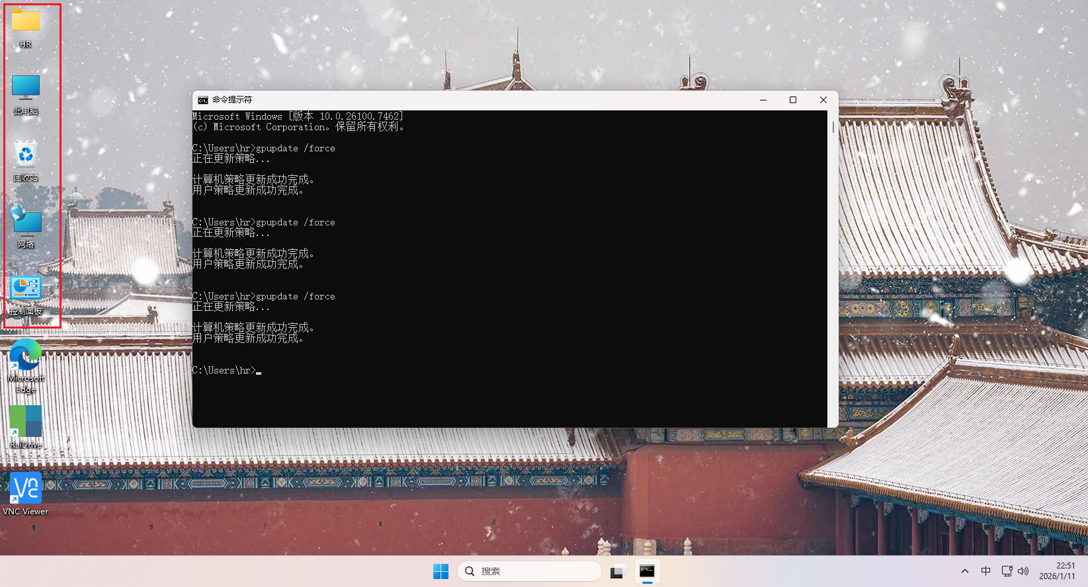Select the VNC Viewer desktop shortcut

(26, 494)
